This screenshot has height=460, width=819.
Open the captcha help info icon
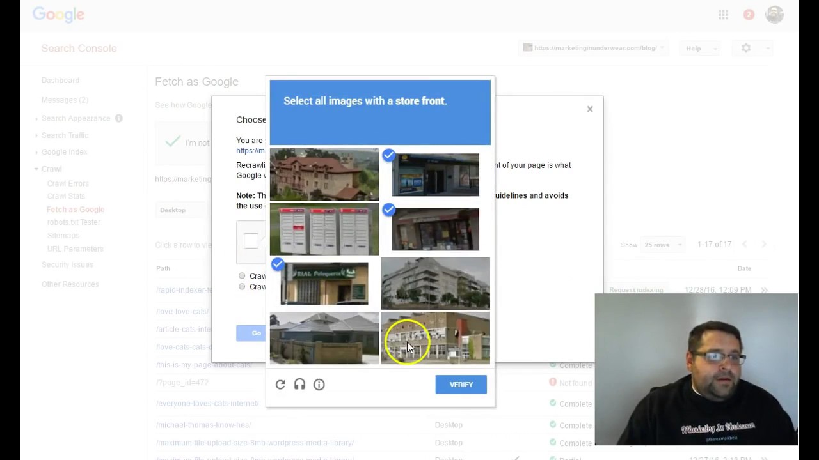319,385
